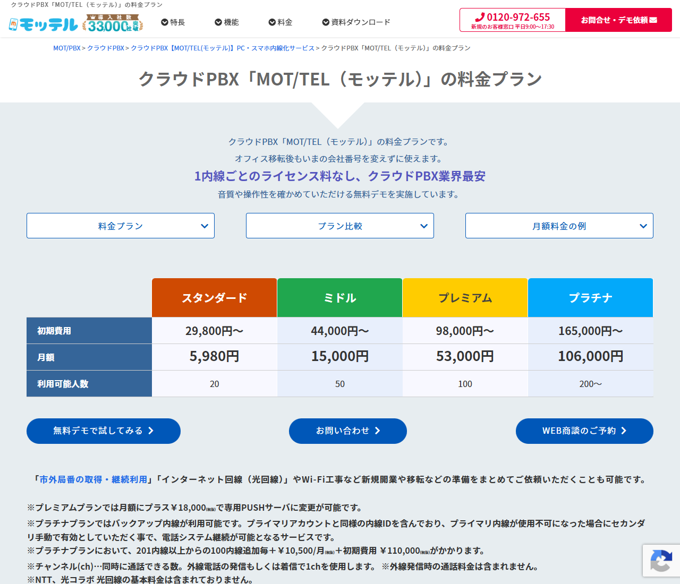Select the スタンダード plan header
680x584 pixels.
click(215, 298)
